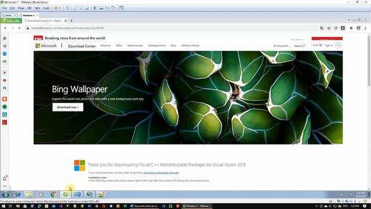Revert VM to snapshot icon
This screenshot has height=209, width=371.
(x=81, y=8)
